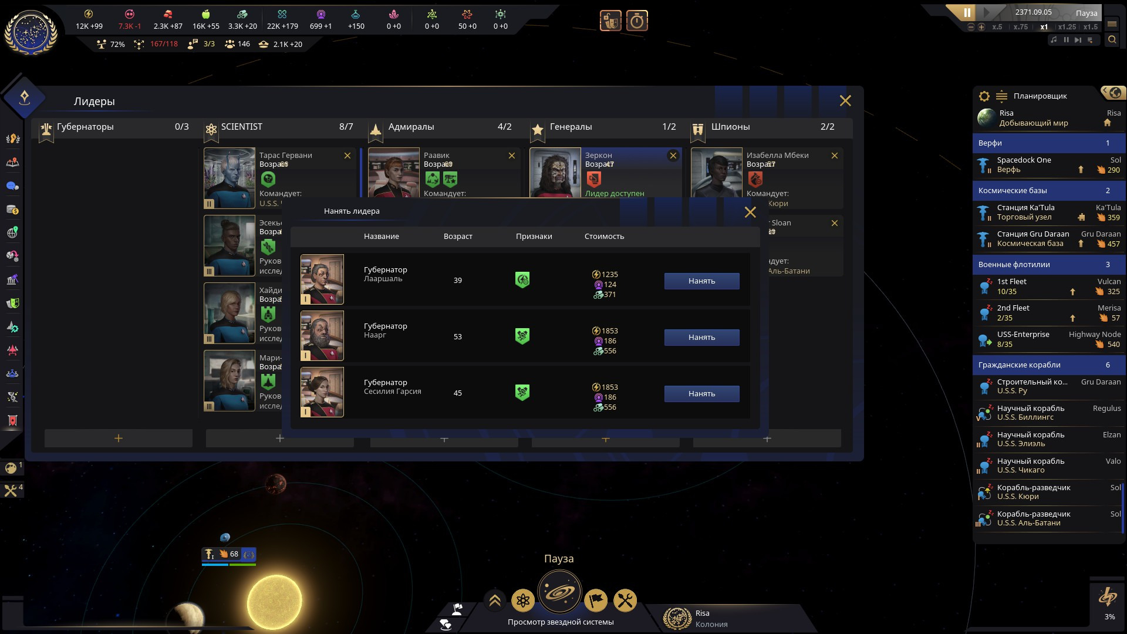This screenshot has width=1127, height=634.
Task: Sort hire list by Возраст column
Action: [458, 237]
